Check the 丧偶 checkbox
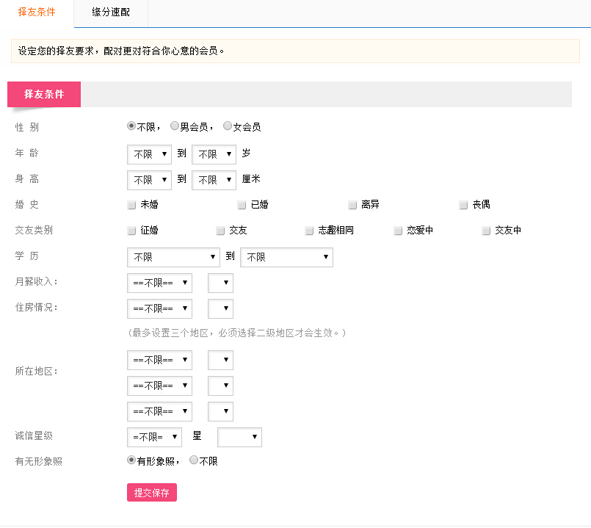591x528 pixels. (463, 205)
